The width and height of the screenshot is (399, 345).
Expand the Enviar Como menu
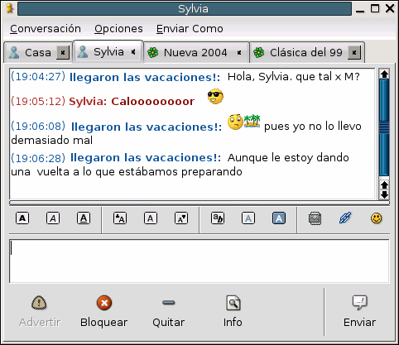coord(190,29)
